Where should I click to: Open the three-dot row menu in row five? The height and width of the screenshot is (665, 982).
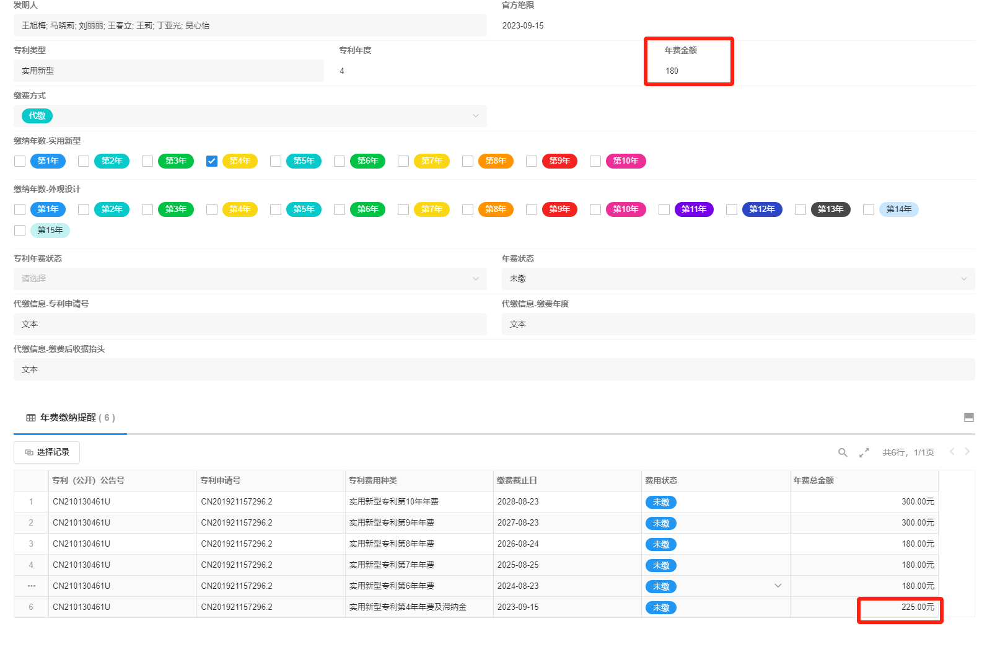point(31,586)
